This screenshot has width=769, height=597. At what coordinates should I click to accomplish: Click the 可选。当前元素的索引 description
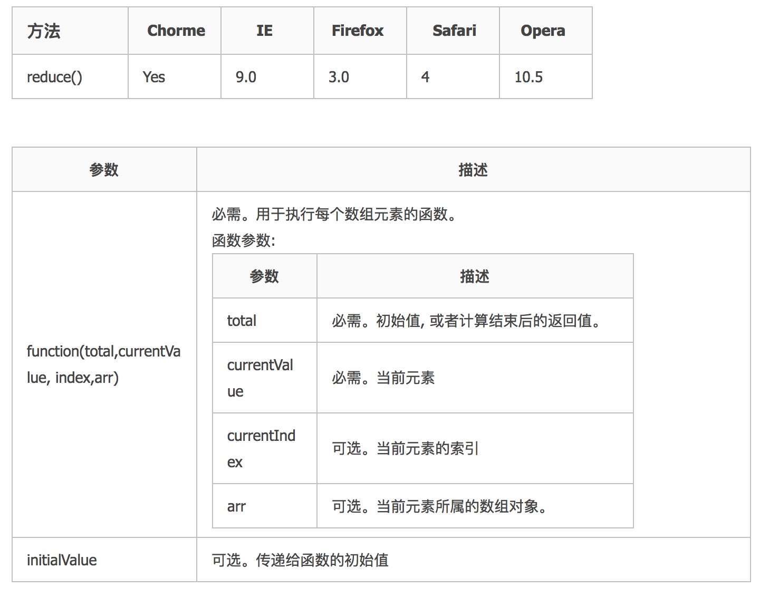coord(475,448)
